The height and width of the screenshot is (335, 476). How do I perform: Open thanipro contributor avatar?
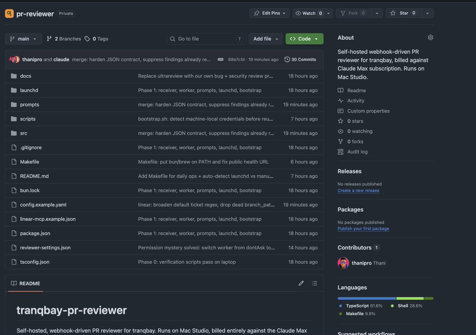point(343,263)
